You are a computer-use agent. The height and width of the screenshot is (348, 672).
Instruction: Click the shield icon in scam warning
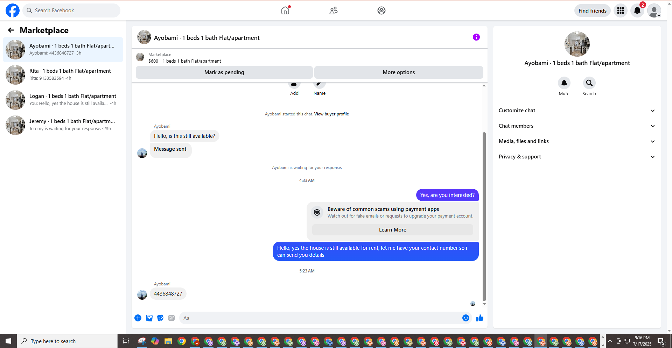click(x=317, y=212)
